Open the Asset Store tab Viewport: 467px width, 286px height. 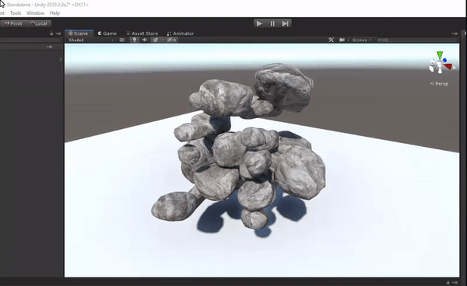coord(142,33)
